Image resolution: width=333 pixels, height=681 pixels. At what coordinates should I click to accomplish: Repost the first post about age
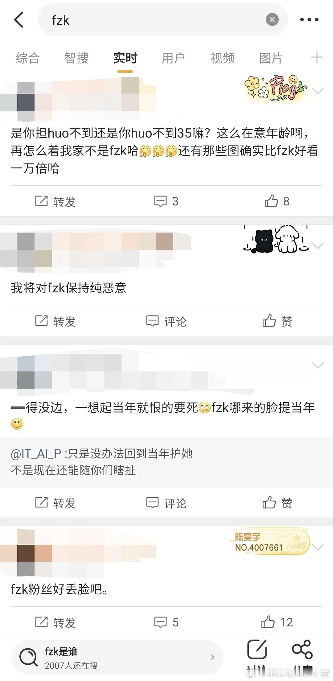click(x=55, y=201)
